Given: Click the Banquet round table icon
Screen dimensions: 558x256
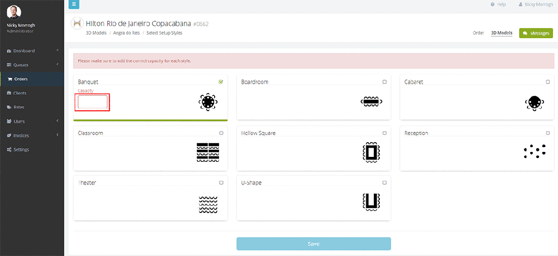Looking at the screenshot, I should [x=208, y=102].
